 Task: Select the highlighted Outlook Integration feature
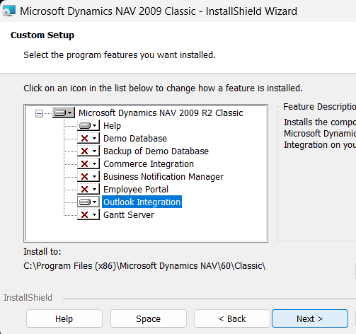coord(142,202)
